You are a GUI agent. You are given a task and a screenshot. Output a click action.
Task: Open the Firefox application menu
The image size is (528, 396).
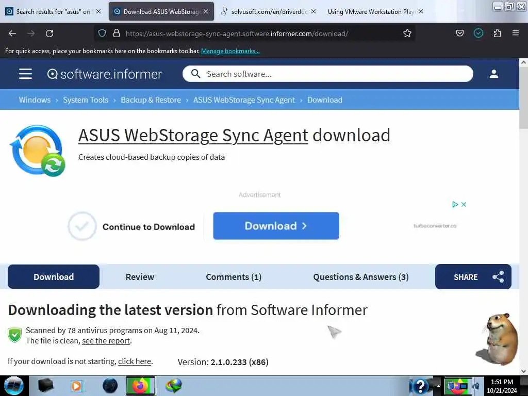click(515, 33)
